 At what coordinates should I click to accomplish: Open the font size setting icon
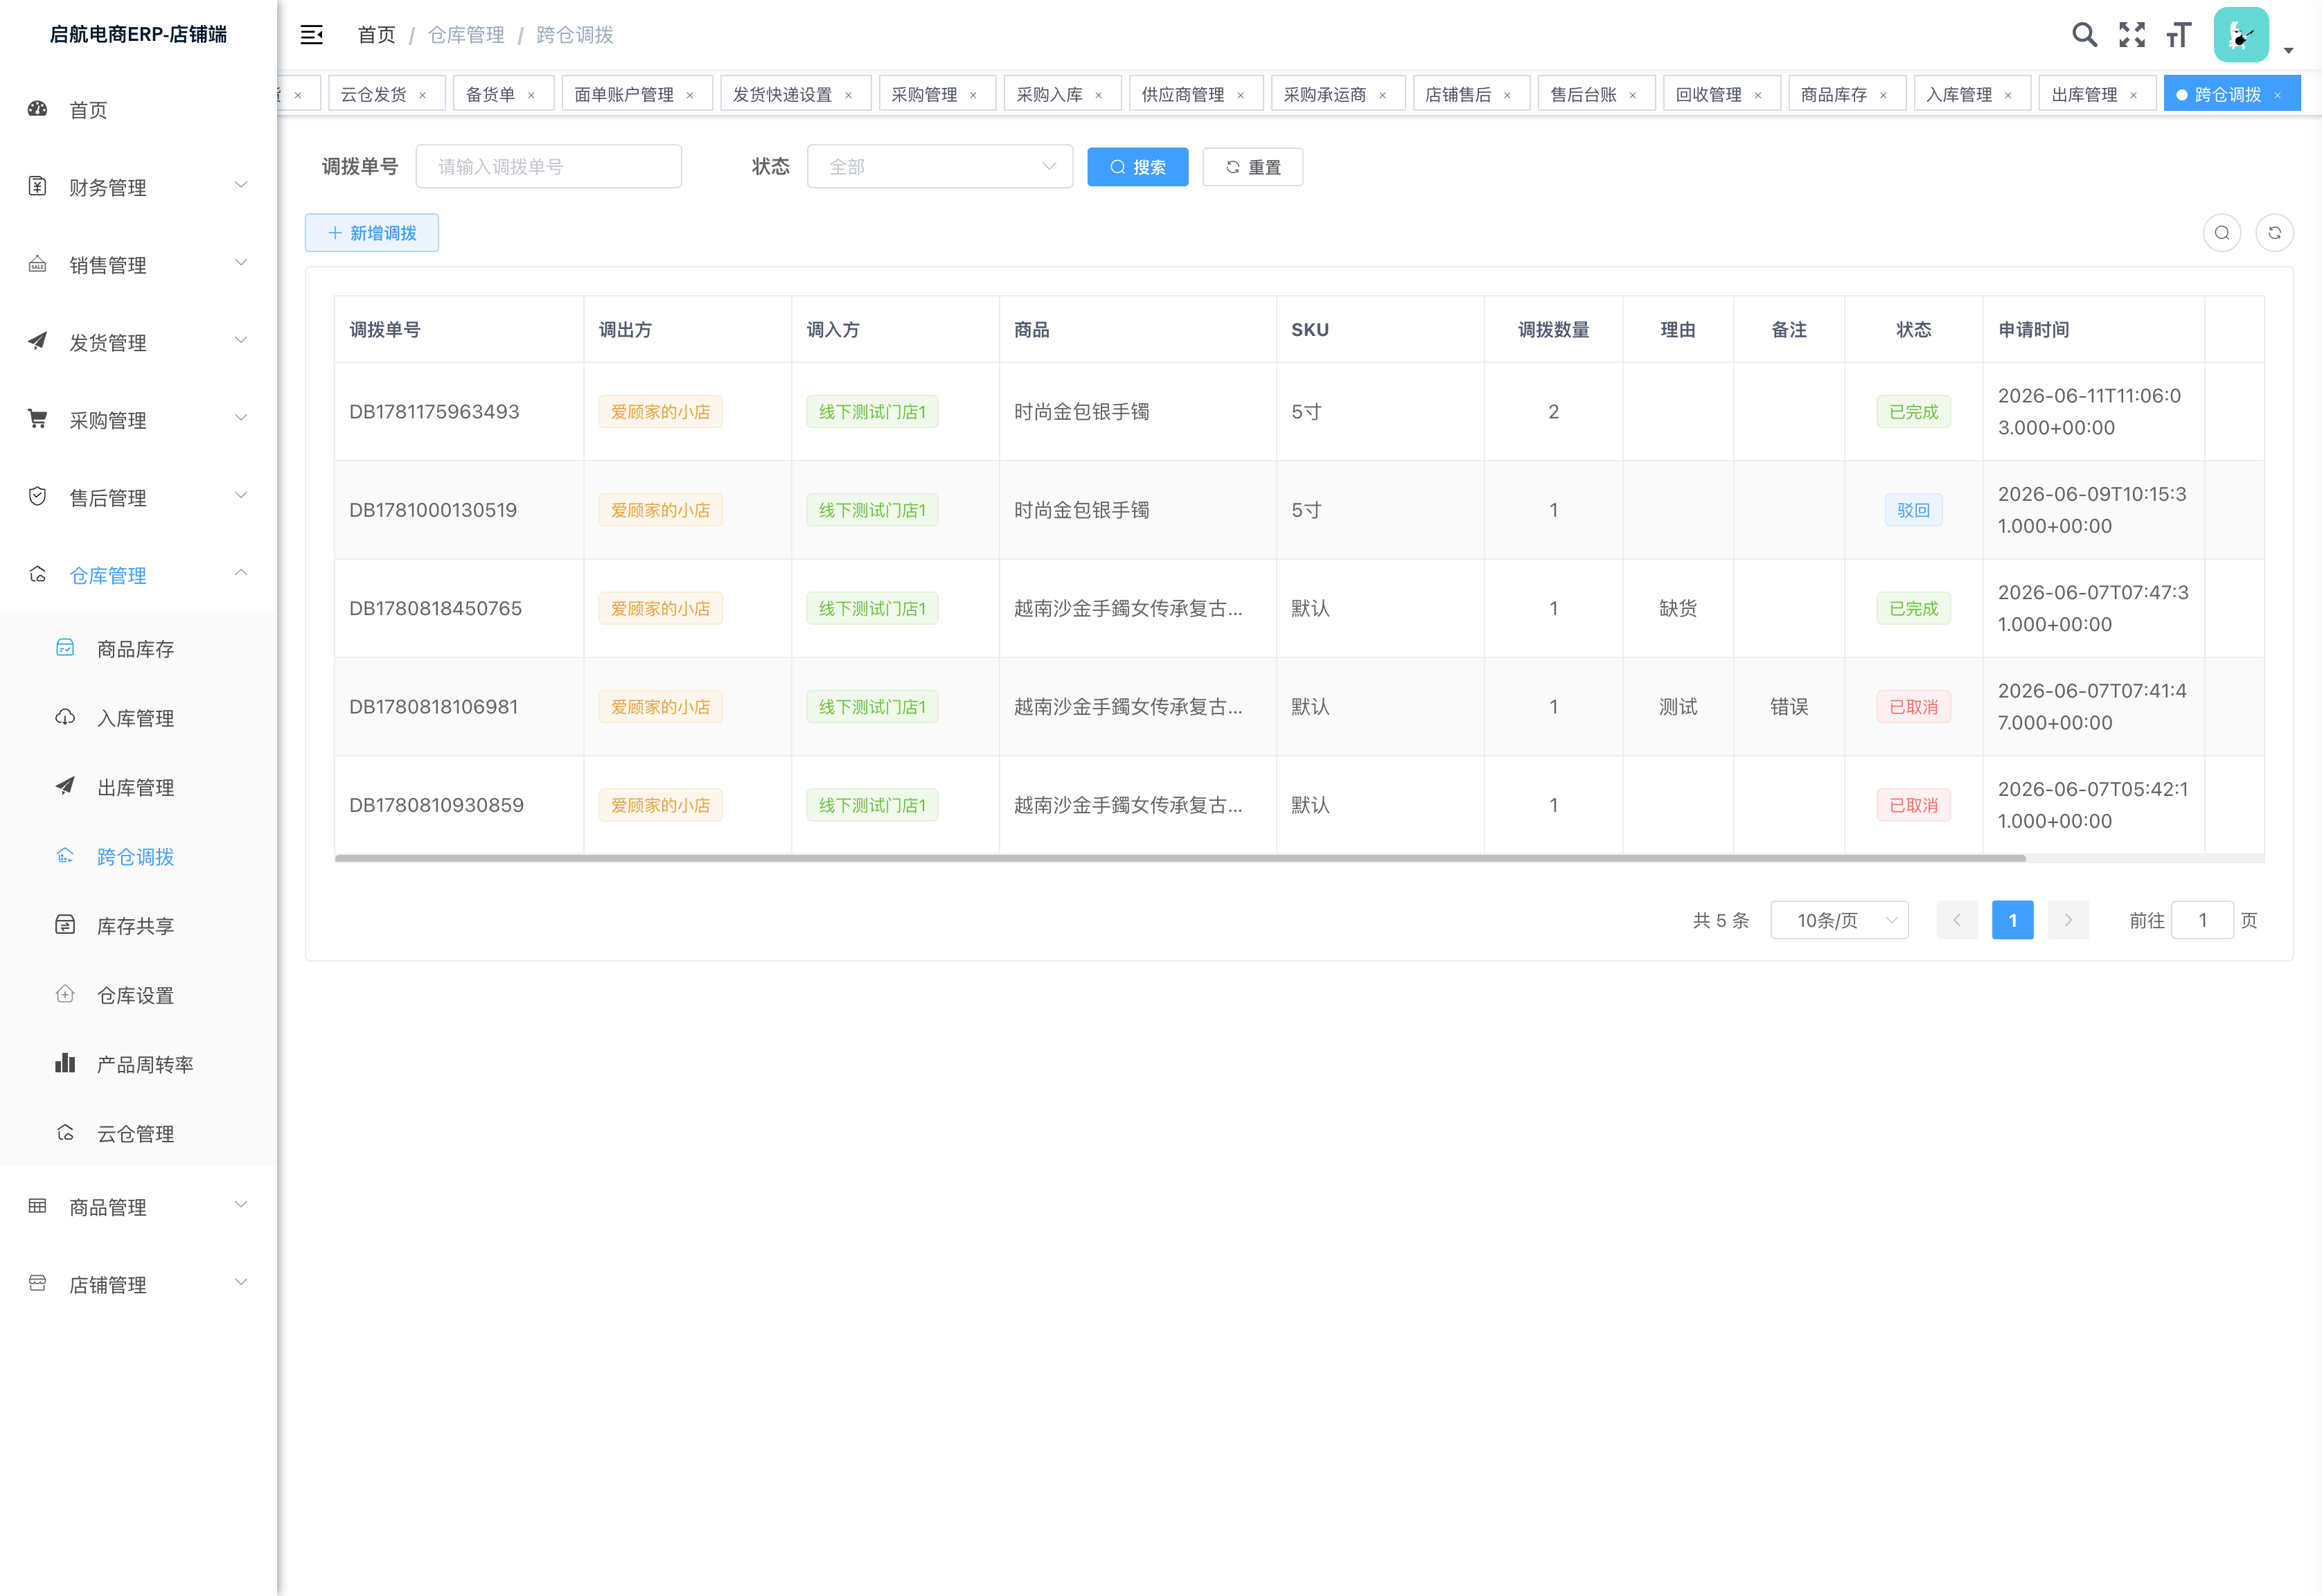(2179, 35)
